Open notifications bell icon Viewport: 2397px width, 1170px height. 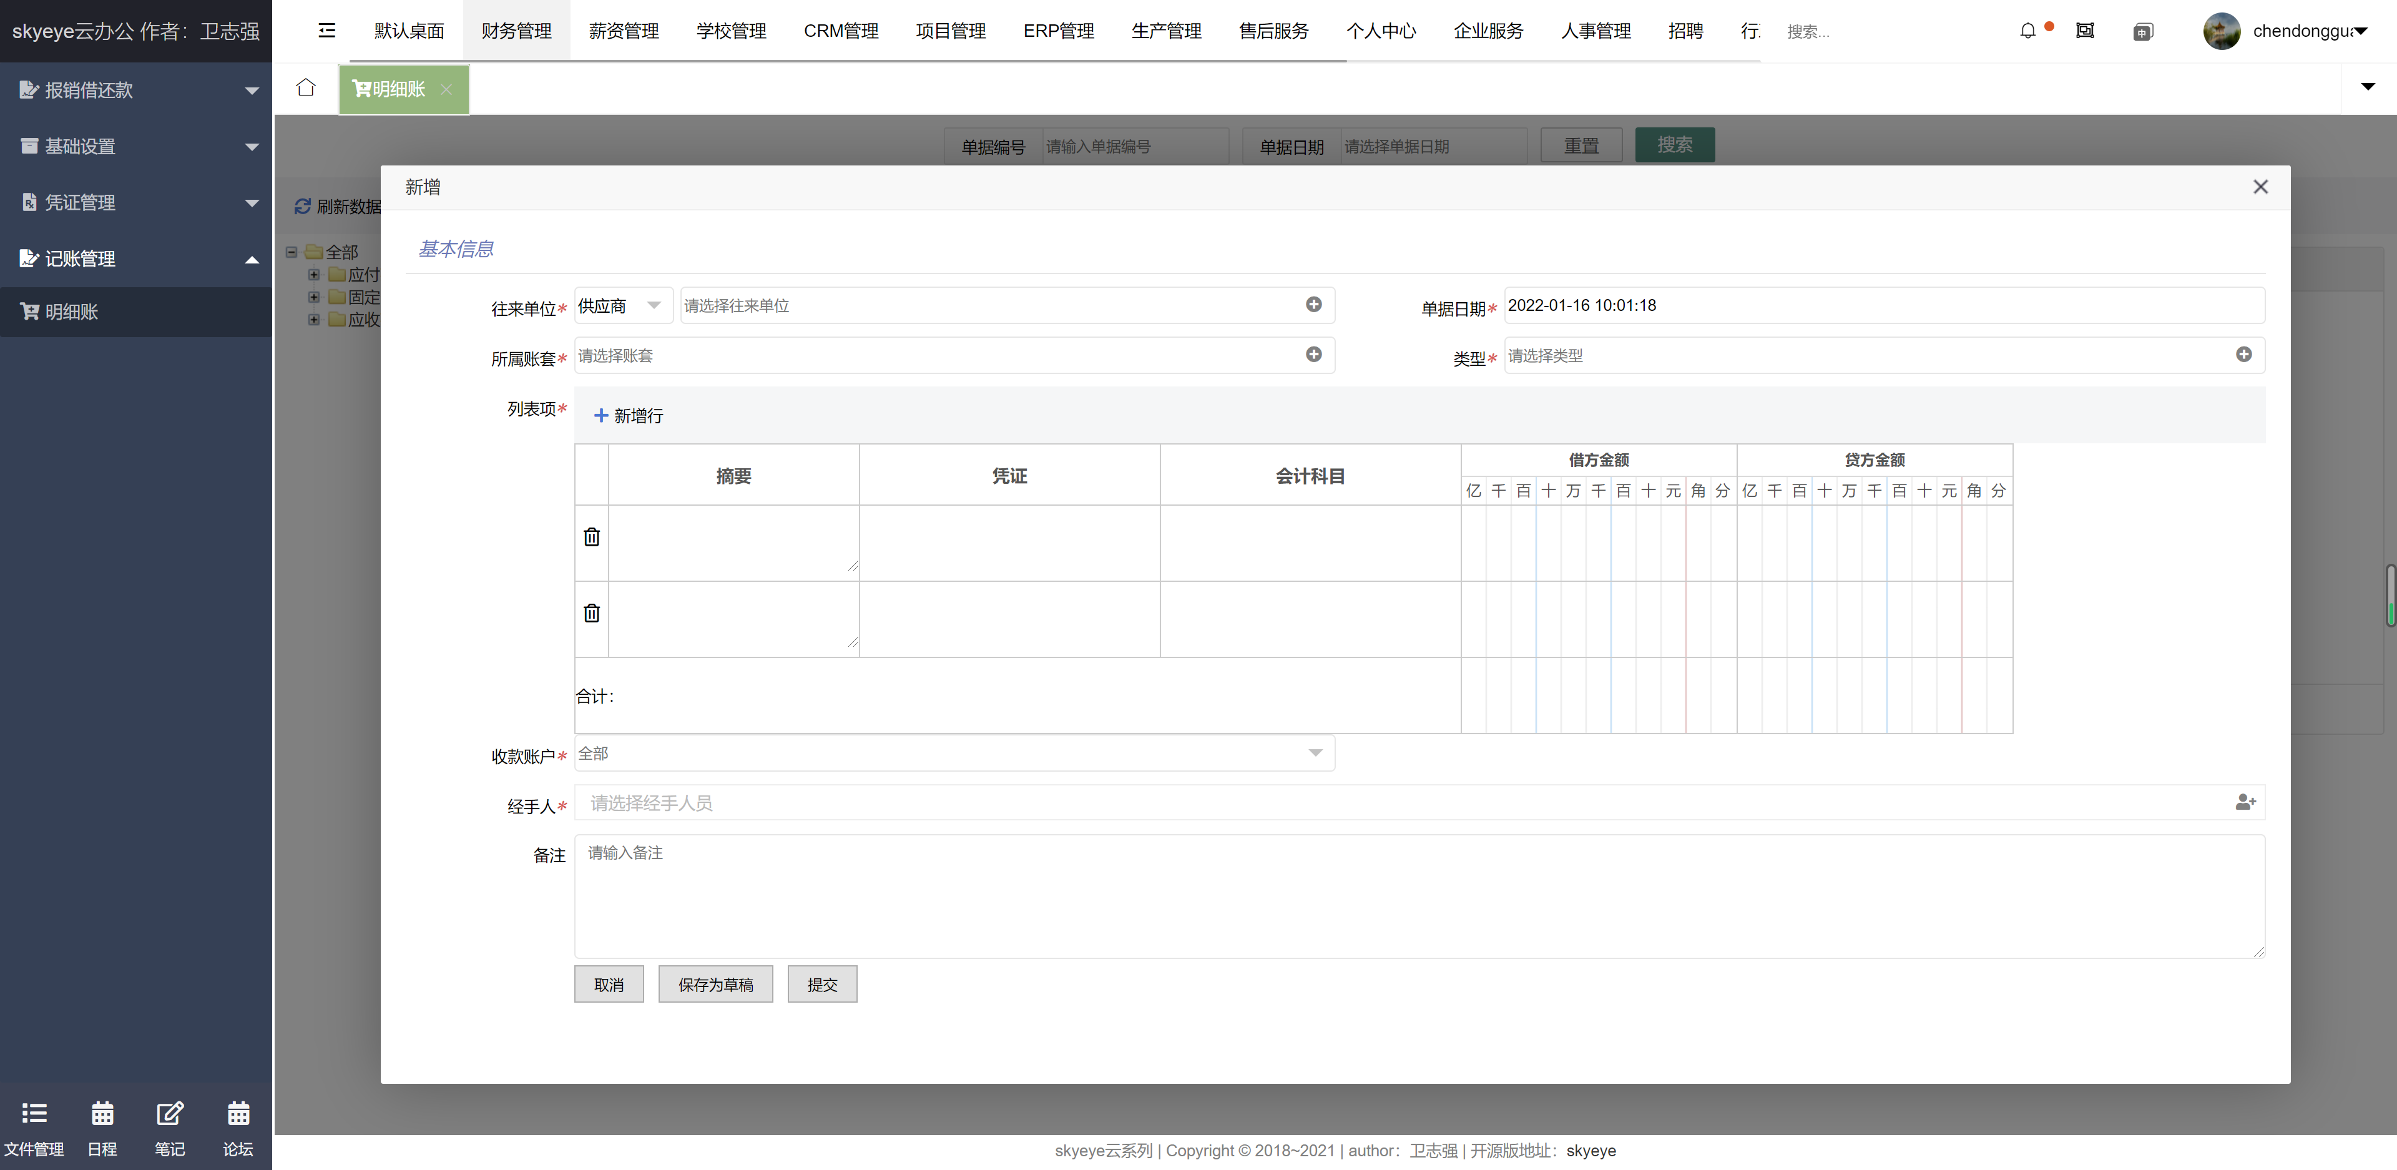tap(2027, 31)
